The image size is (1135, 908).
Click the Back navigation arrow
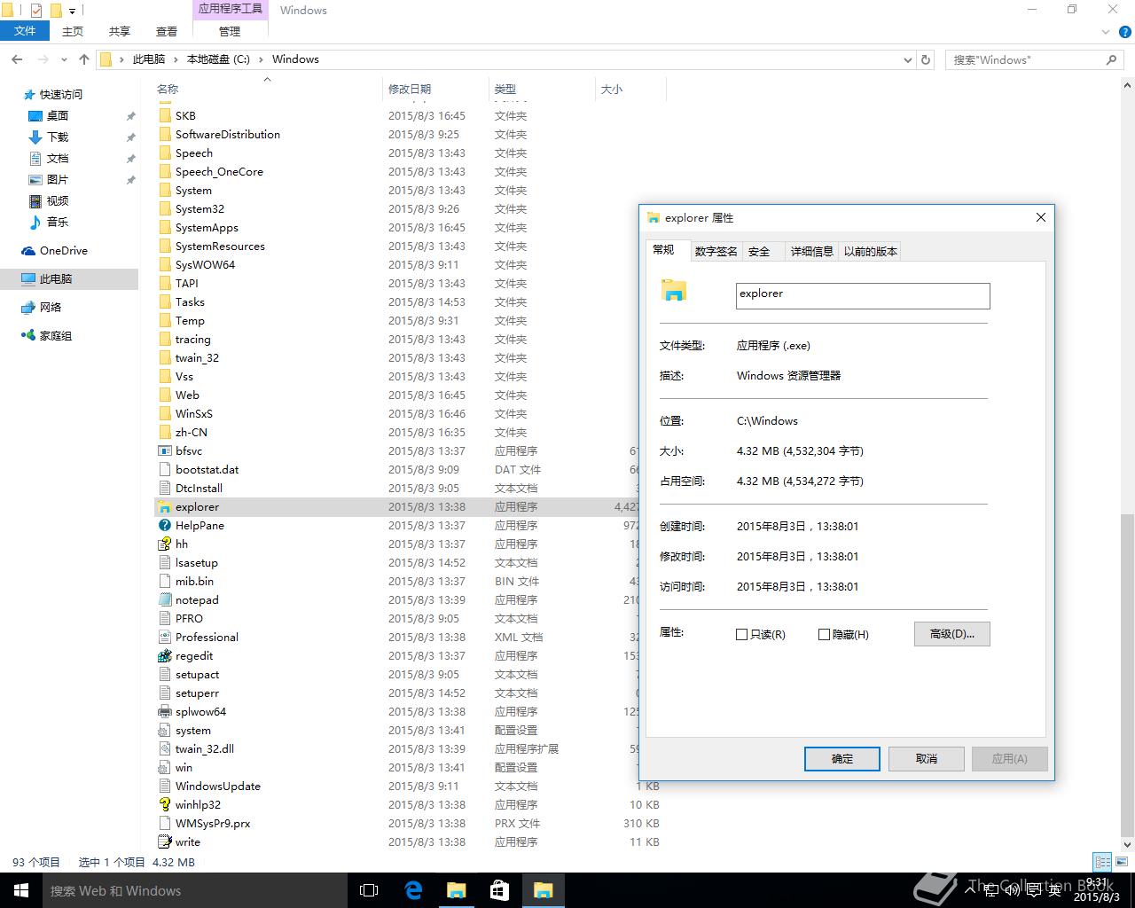tap(17, 59)
